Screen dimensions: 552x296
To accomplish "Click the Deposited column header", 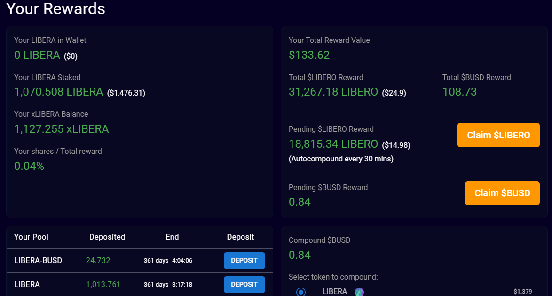I will tap(107, 237).
